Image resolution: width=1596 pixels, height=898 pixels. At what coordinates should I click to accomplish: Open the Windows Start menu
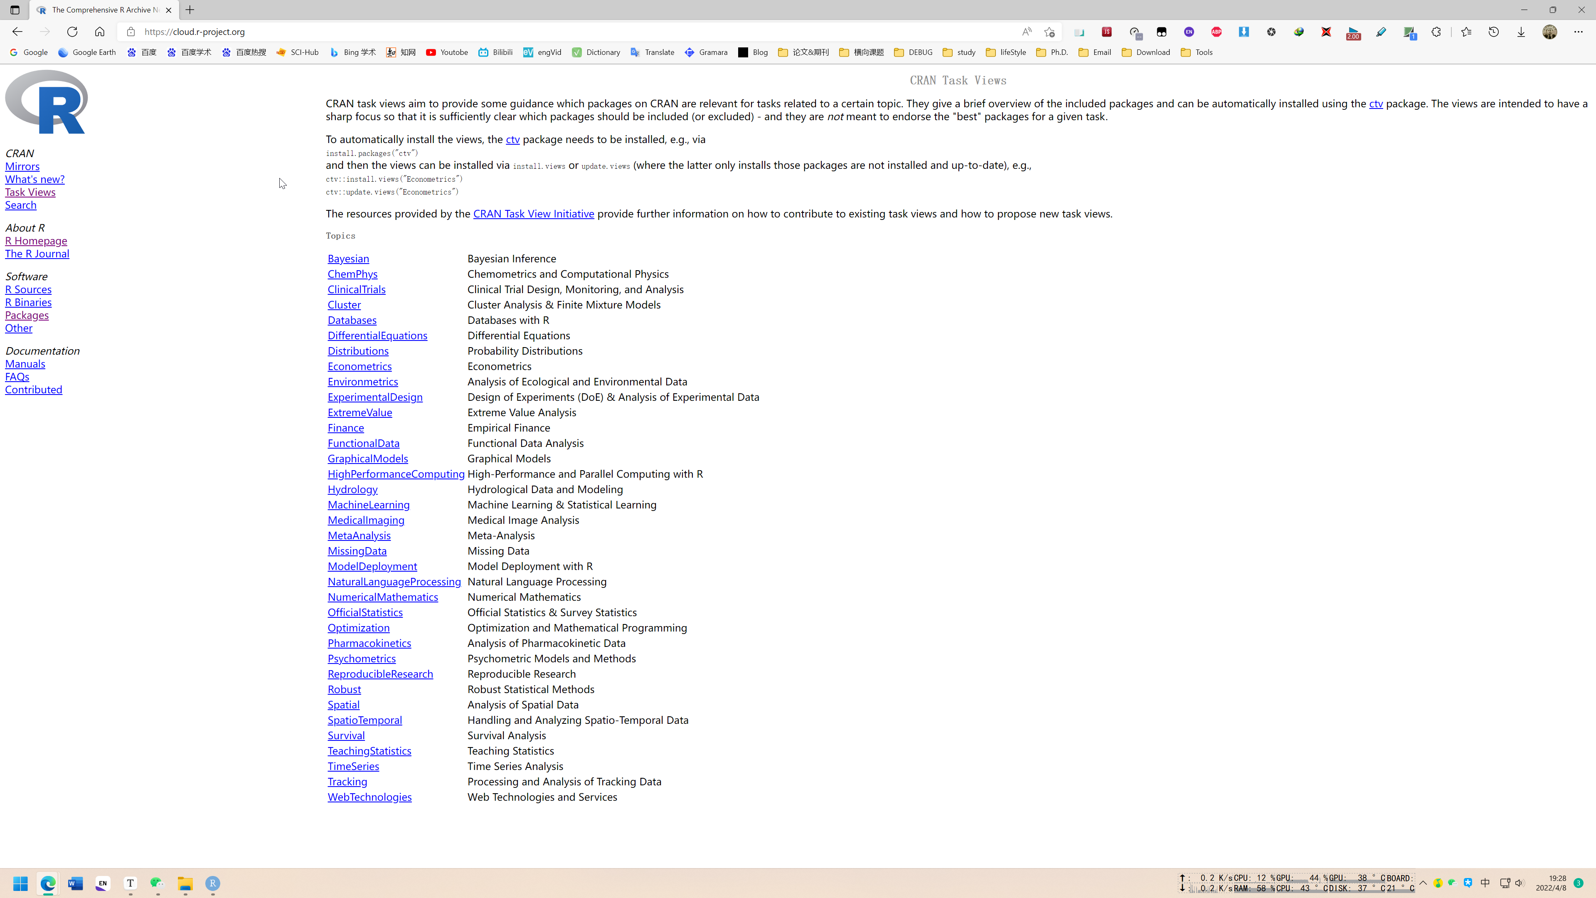click(20, 883)
